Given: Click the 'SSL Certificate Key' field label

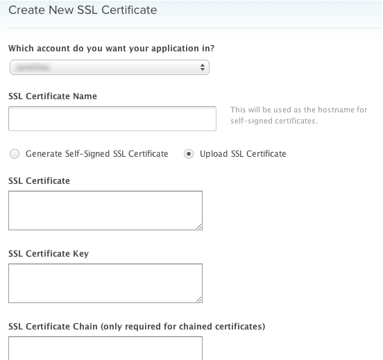Looking at the screenshot, I should 49,254.
